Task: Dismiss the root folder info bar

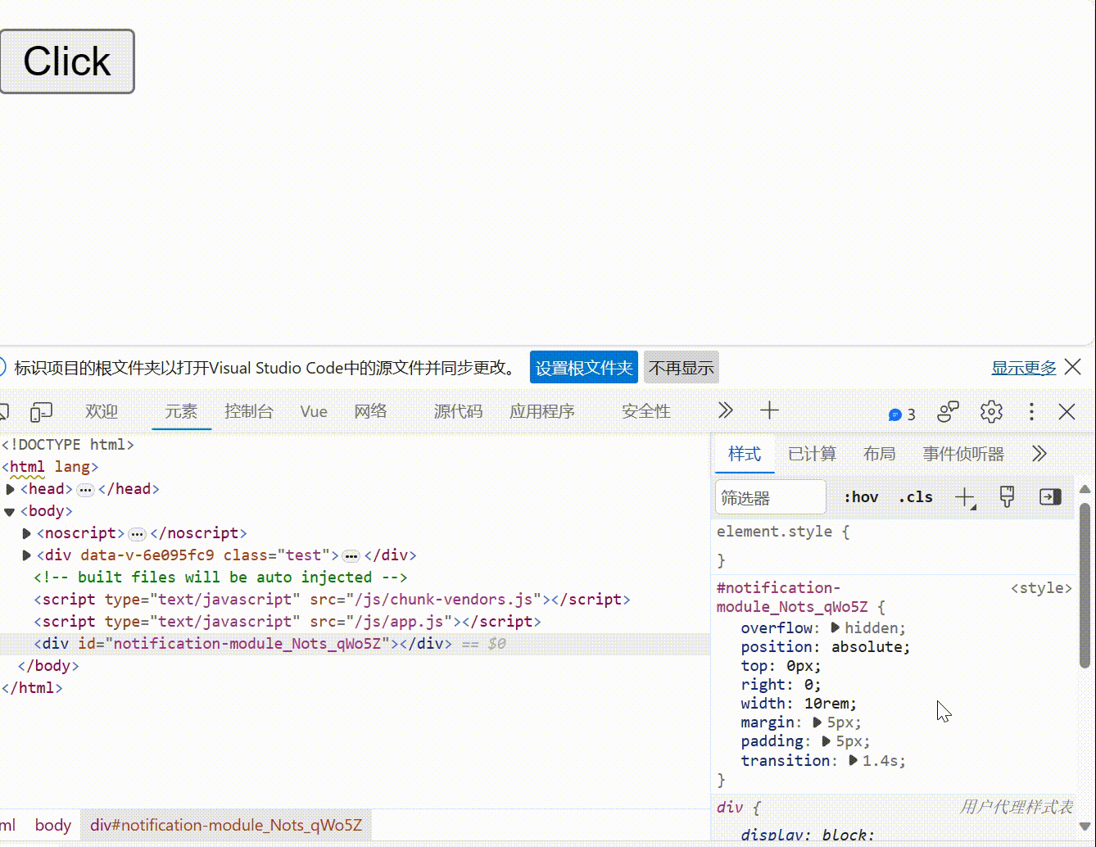Action: coord(1073,367)
